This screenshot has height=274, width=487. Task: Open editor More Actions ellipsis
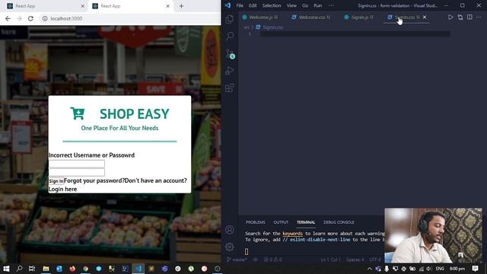479,18
